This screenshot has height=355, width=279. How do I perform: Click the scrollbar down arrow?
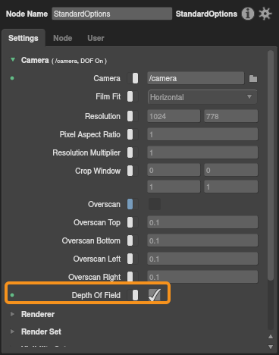(271, 347)
